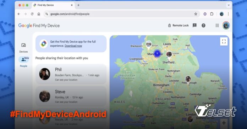Click the blue cluster marker near Manchester
247x129 pixels.
[x=157, y=53]
